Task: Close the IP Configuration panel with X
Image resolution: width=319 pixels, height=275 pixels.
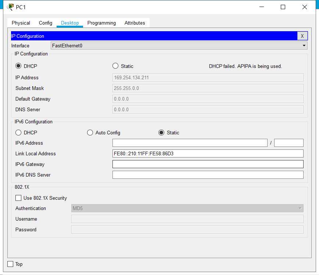Action: coord(302,36)
